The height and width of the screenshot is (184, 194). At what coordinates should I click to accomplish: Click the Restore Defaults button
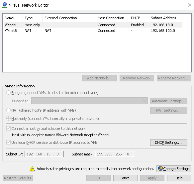18,178
